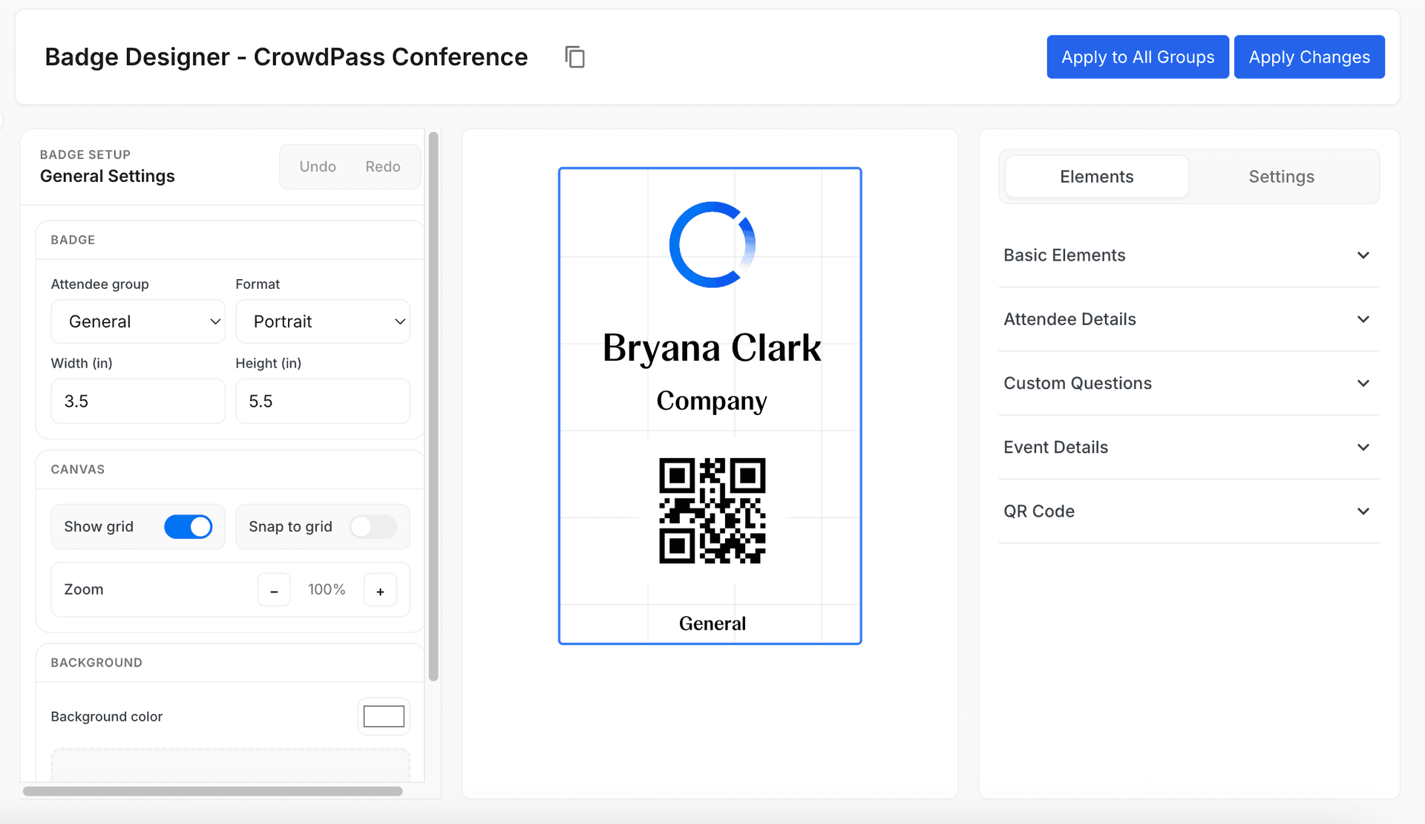Select the Elements tab

click(x=1096, y=177)
